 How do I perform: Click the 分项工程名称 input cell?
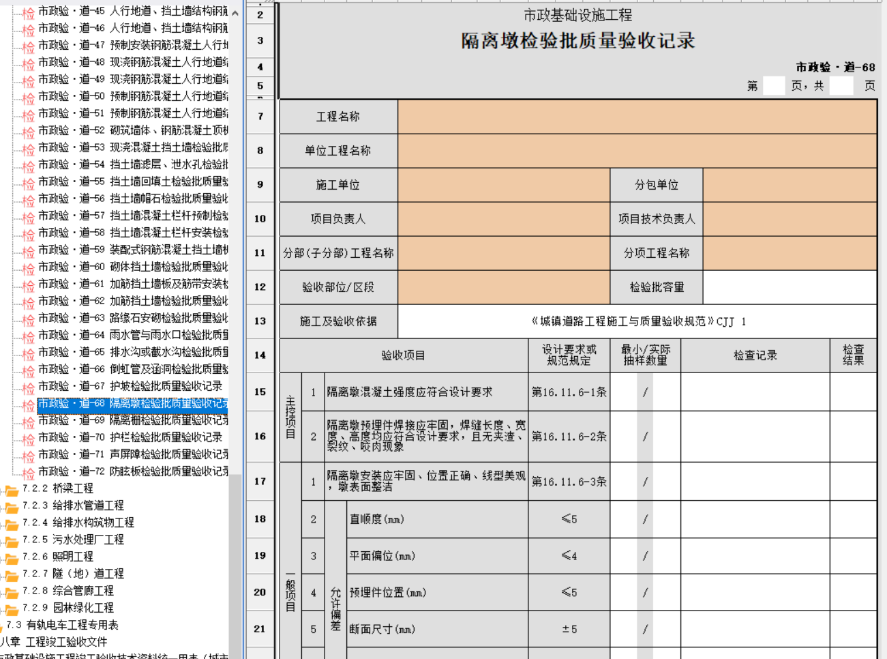point(790,253)
